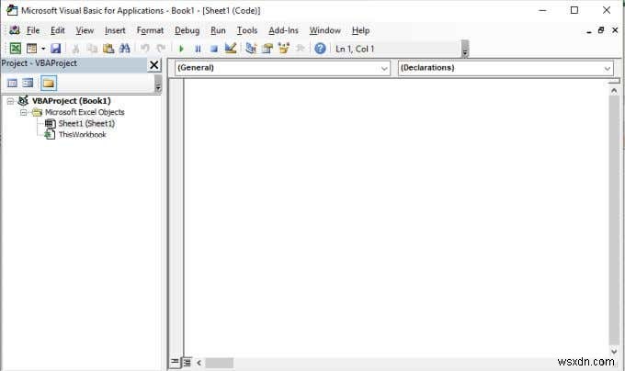Image resolution: width=625 pixels, height=371 pixels.
Task: Click Project panel toolbar overflow arrow
Action: click(x=158, y=84)
